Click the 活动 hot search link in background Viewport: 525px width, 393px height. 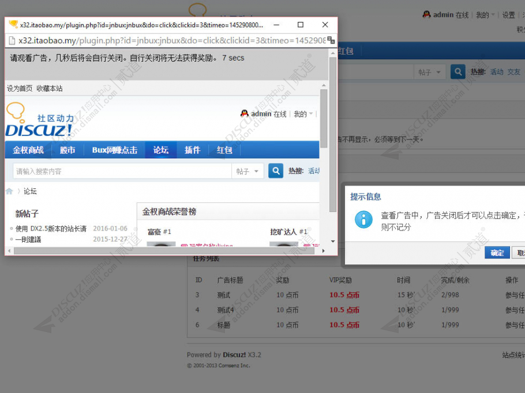[x=497, y=71]
